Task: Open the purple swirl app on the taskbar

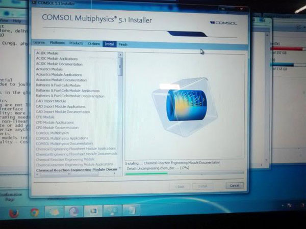Action: (73, 211)
